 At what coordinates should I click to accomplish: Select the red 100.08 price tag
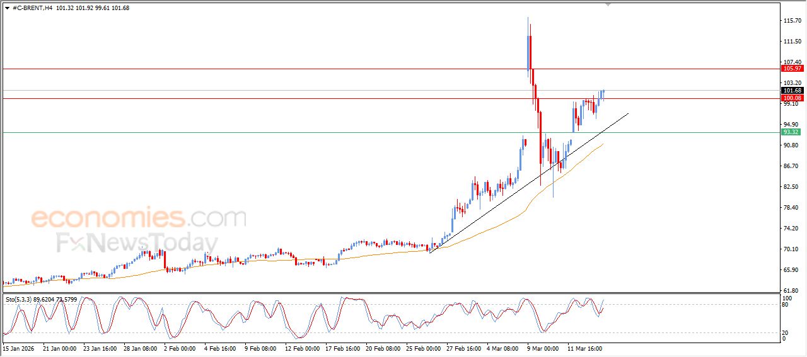click(x=791, y=98)
